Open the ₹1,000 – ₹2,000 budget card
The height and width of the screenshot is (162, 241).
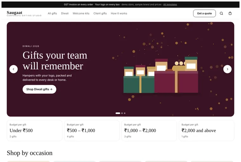point(149,131)
